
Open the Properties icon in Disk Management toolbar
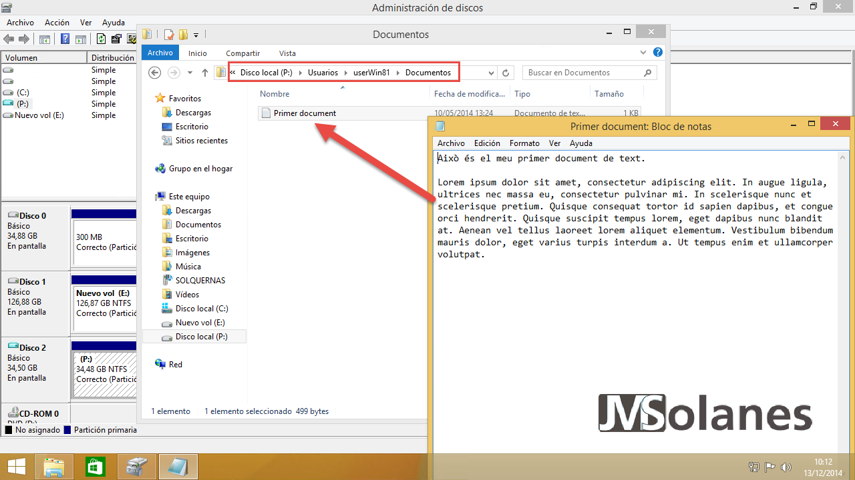tap(117, 39)
